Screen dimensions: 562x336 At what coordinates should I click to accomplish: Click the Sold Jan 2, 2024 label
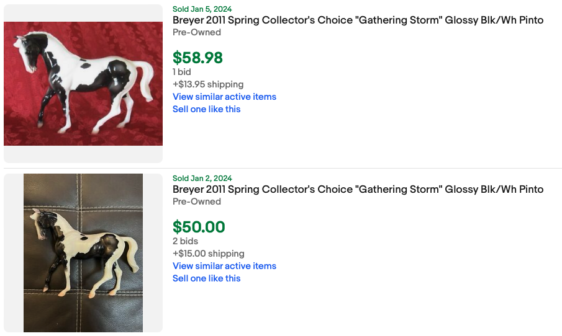[x=202, y=179]
